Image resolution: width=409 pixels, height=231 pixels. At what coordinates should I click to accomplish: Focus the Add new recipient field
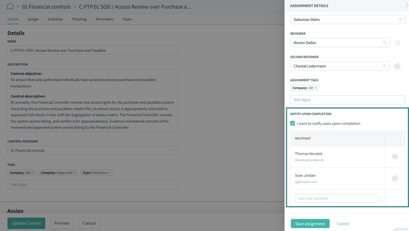(337, 199)
